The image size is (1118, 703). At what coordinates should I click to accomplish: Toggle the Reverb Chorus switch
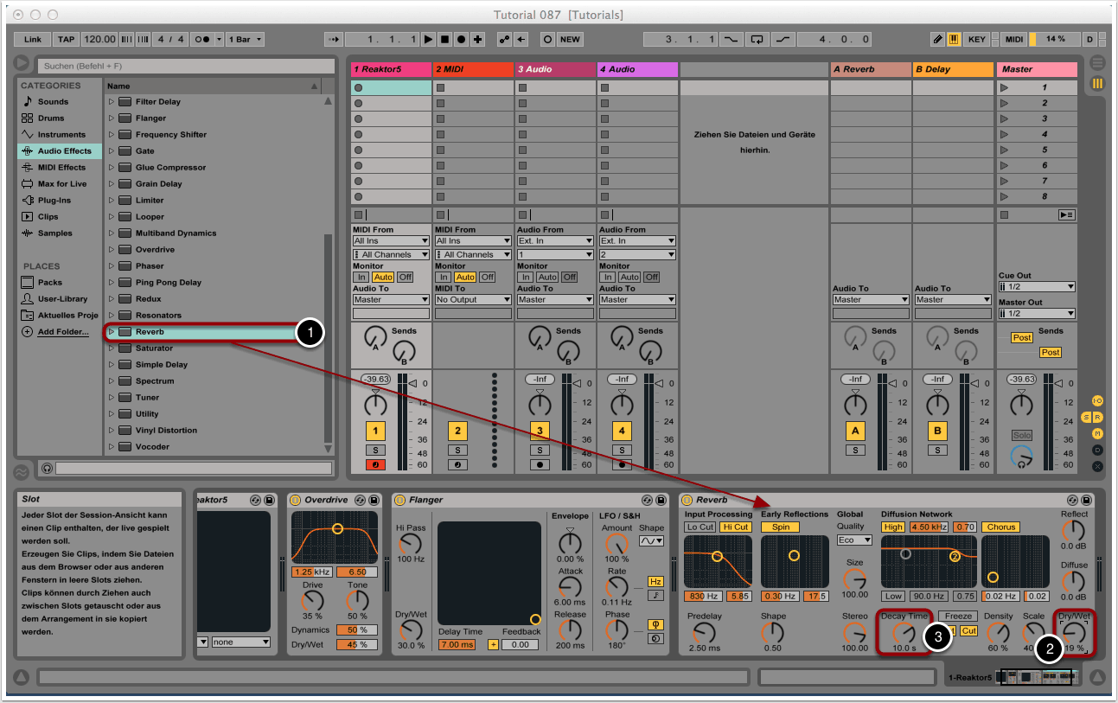coord(1000,527)
